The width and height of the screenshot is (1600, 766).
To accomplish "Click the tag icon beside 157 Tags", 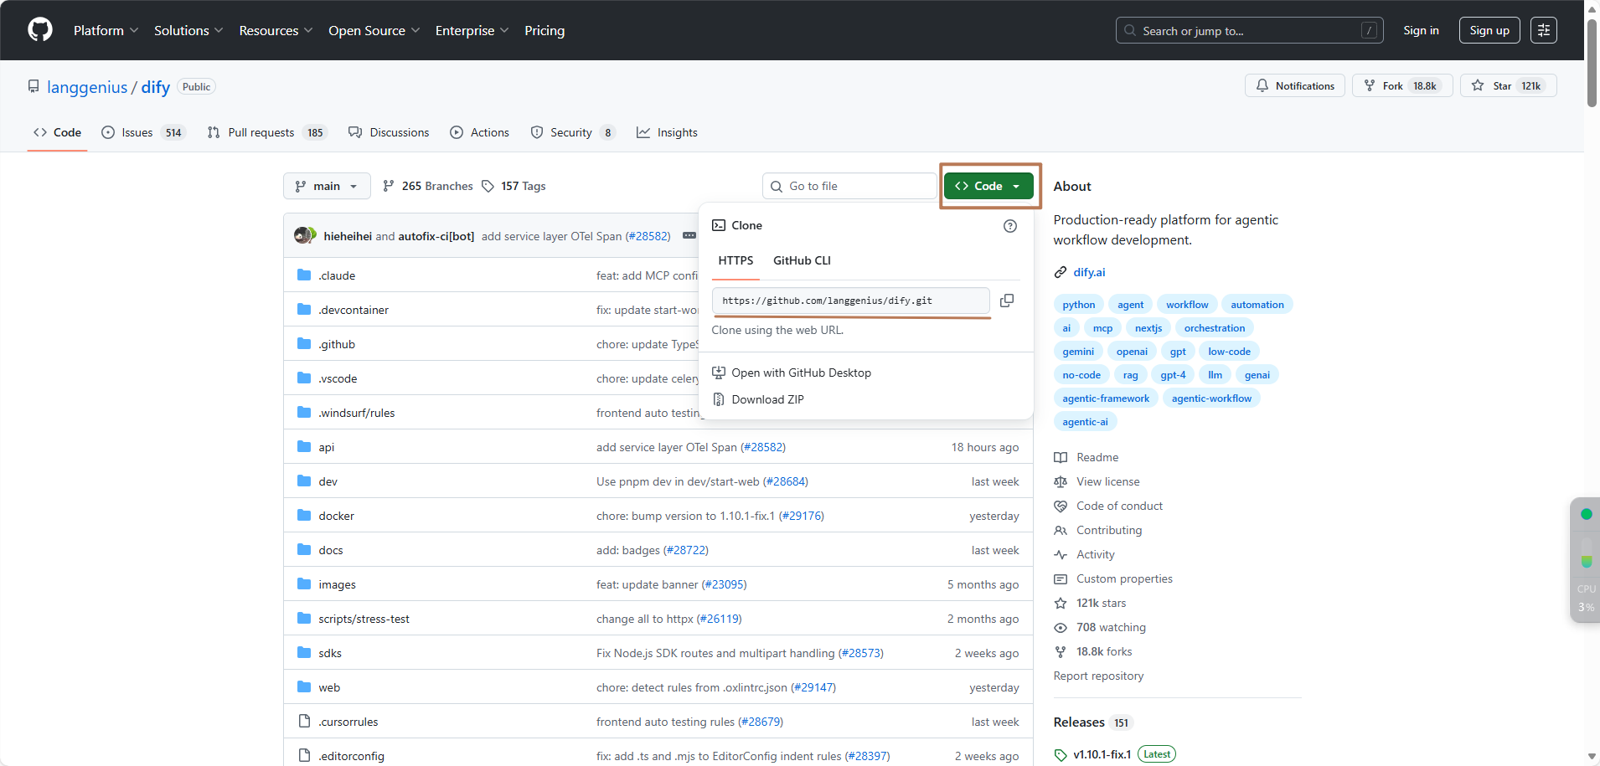I will pyautogui.click(x=488, y=186).
